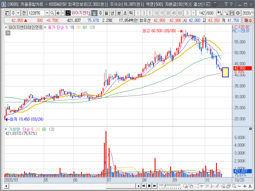Click the overlapping windows icon at bottom
255x191 pixels.
[x=191, y=186]
